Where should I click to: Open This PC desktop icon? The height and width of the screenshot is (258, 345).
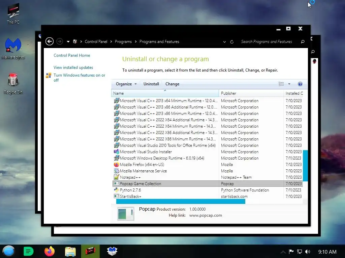point(13,13)
